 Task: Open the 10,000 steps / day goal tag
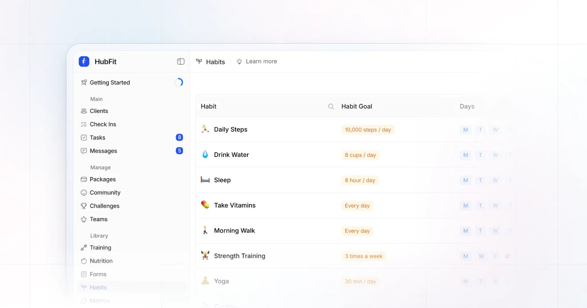click(x=368, y=130)
